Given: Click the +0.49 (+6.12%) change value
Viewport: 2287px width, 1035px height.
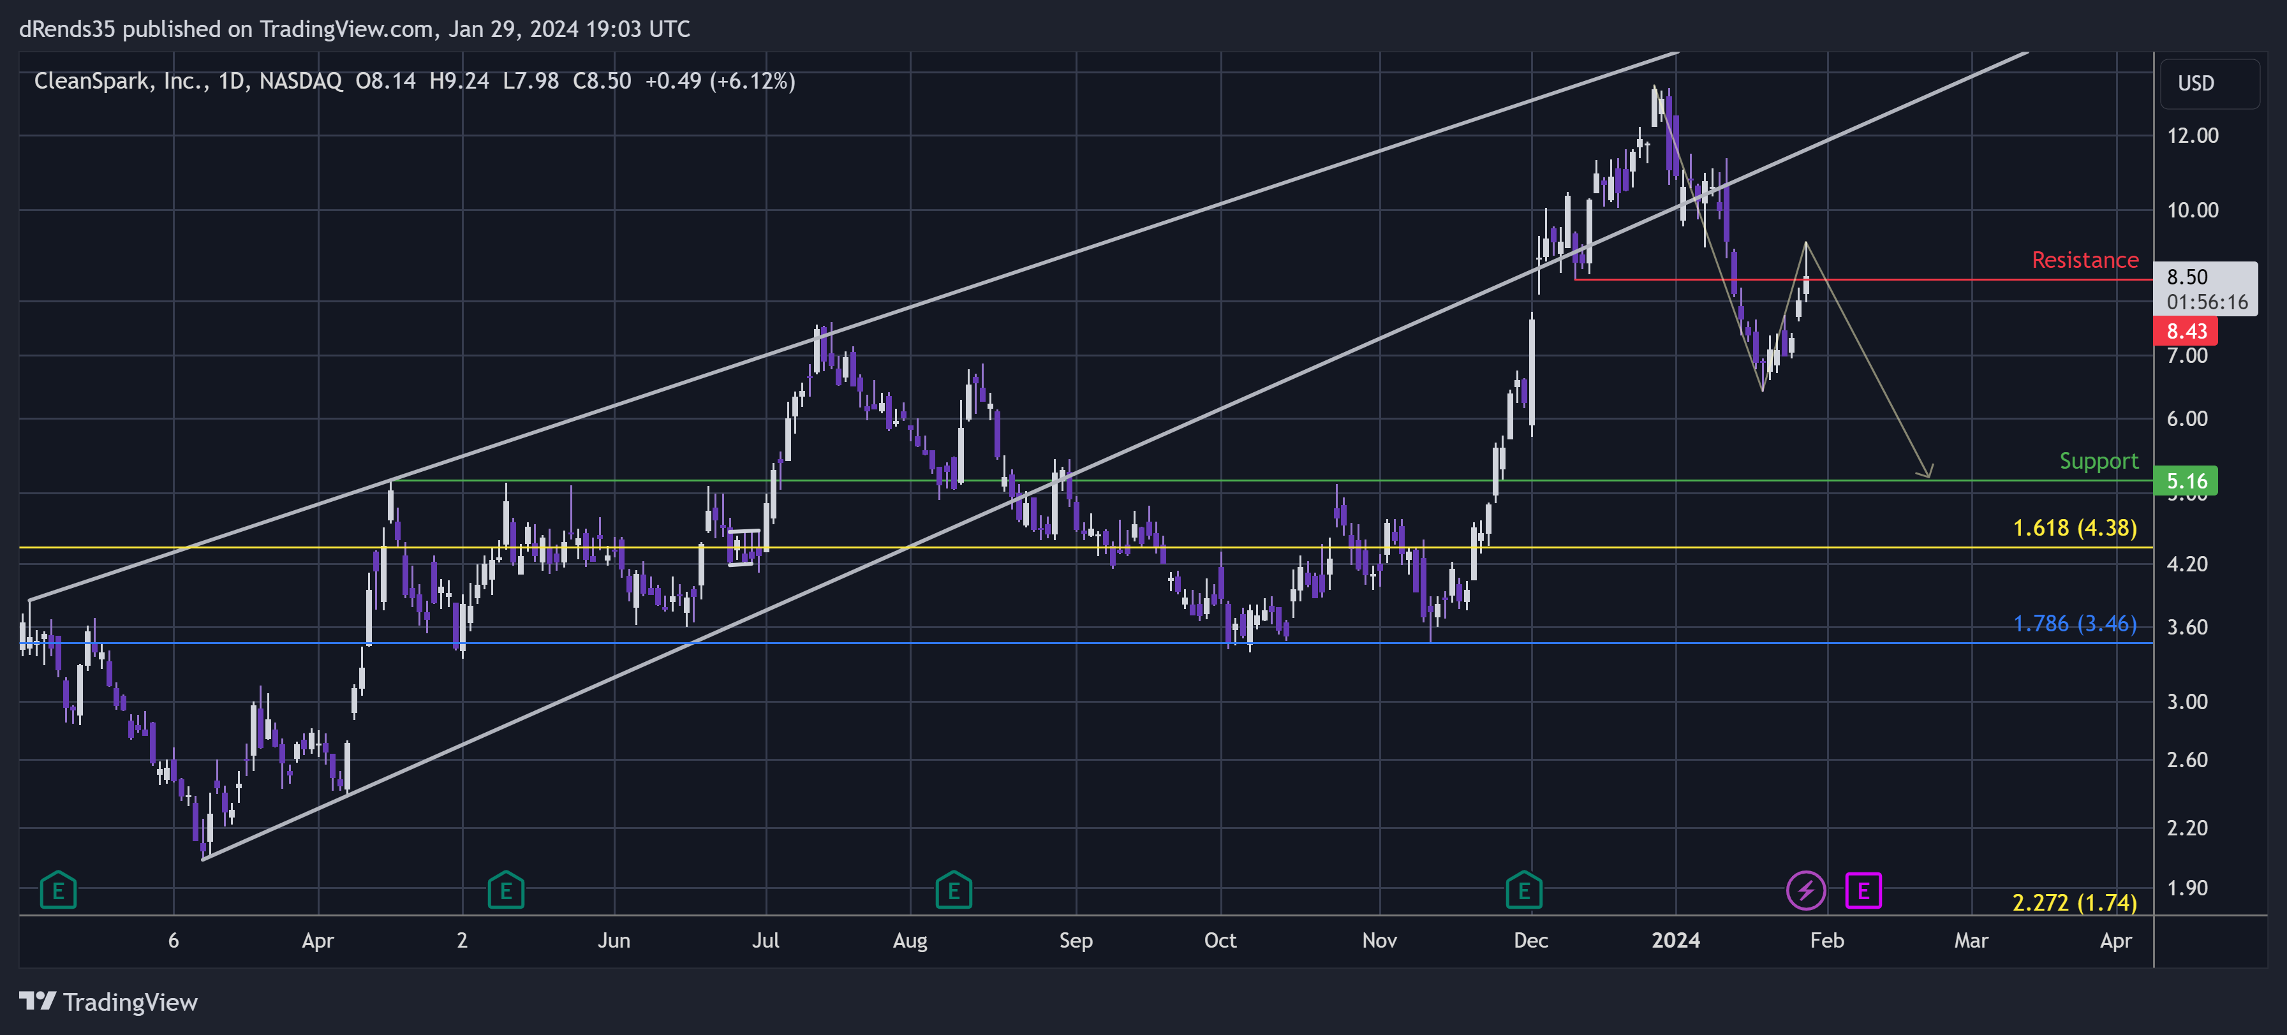Looking at the screenshot, I should (x=720, y=81).
